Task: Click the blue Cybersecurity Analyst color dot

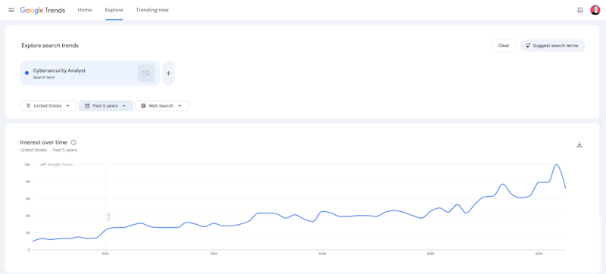Action: click(x=27, y=73)
